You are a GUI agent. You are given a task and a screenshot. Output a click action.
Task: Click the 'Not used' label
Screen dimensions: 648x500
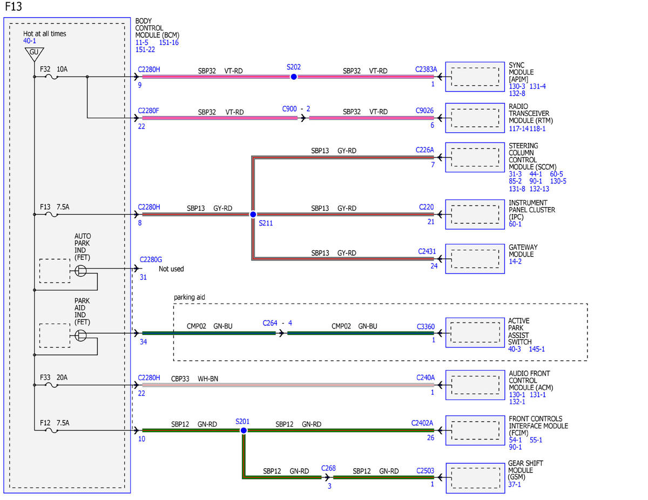(171, 269)
